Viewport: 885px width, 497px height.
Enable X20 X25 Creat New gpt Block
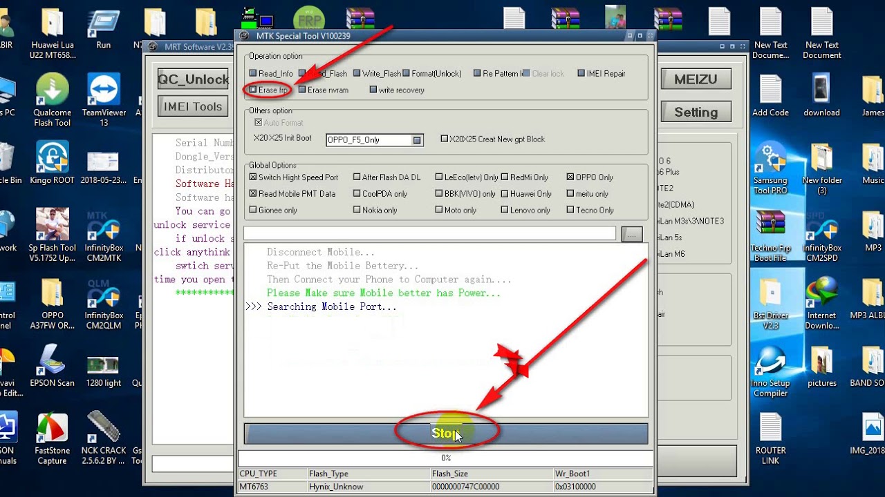[445, 139]
